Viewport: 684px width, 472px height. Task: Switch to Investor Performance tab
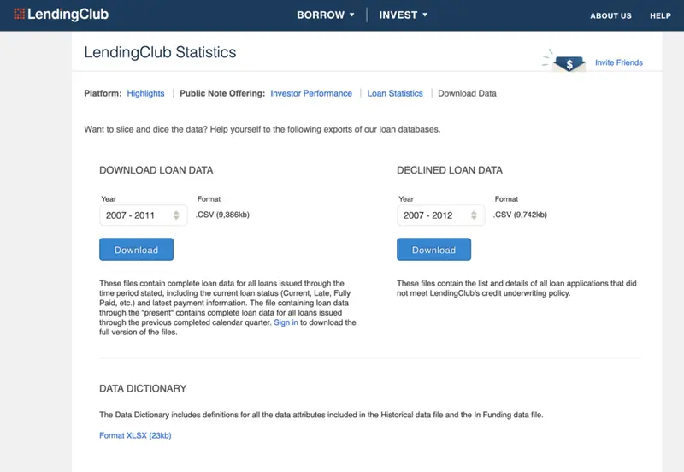(x=311, y=93)
